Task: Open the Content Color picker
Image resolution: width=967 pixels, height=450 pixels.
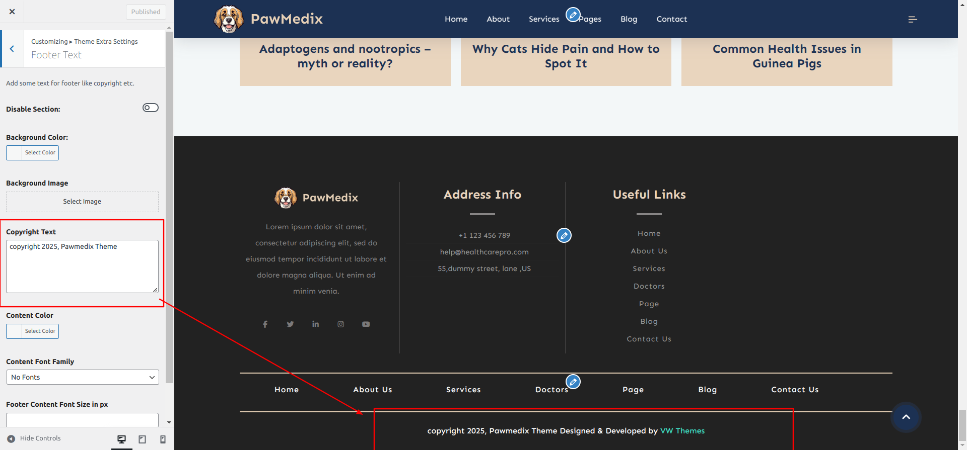Action: pyautogui.click(x=32, y=331)
